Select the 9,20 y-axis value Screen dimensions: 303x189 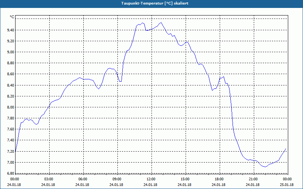click(11, 41)
